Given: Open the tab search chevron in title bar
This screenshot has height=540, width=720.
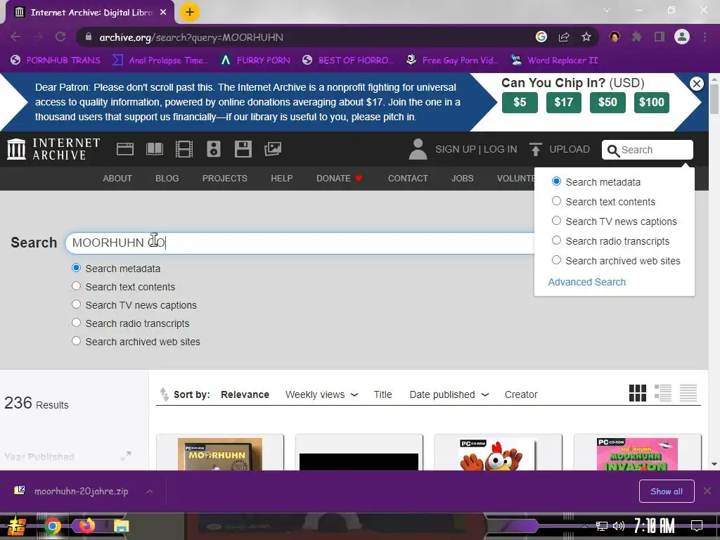Looking at the screenshot, I should pyautogui.click(x=607, y=10).
